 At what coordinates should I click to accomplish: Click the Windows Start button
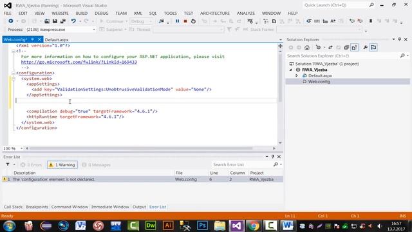(9, 226)
